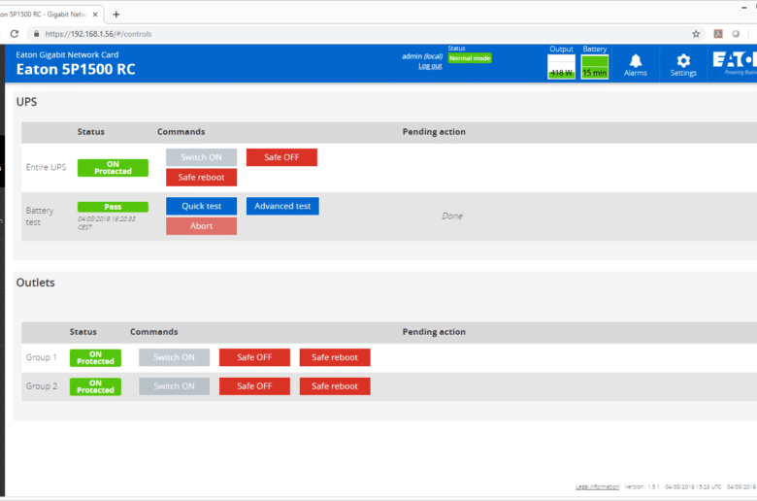Click Switch ON for Entire UPS
The image size is (757, 501).
pyautogui.click(x=201, y=157)
